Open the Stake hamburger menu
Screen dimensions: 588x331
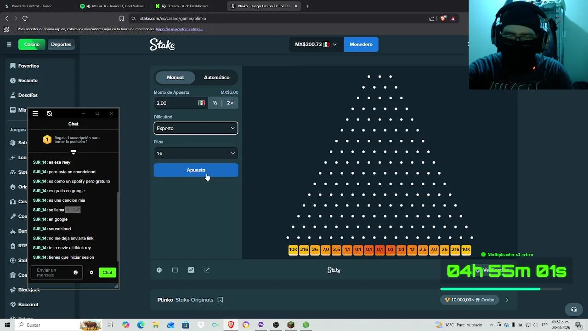[9, 44]
